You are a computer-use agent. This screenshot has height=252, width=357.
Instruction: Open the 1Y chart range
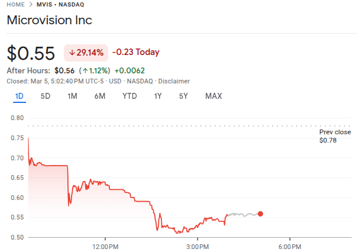coord(158,96)
